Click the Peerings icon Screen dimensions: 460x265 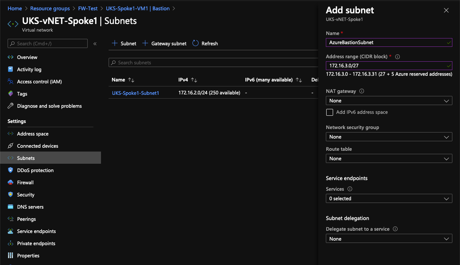10,219
